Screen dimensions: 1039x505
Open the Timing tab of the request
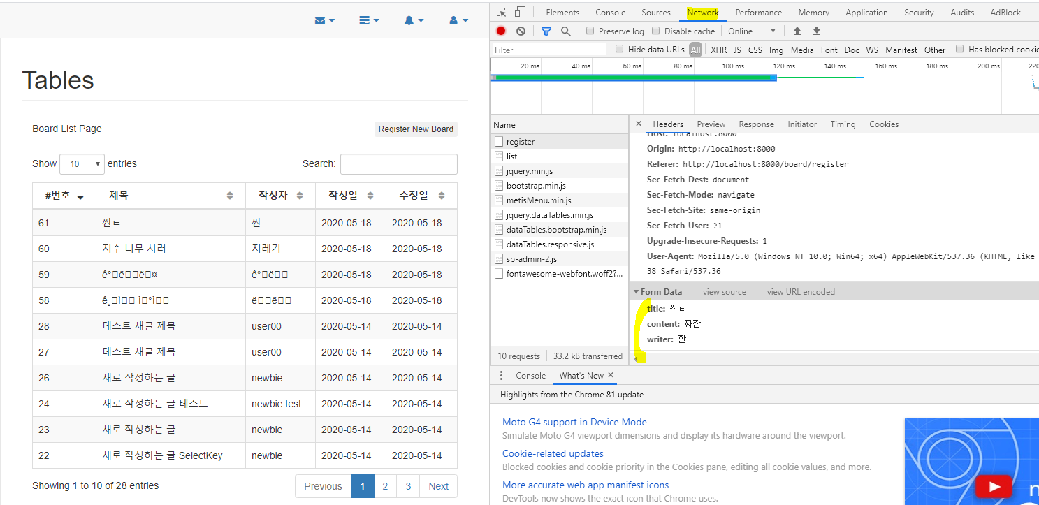(843, 124)
